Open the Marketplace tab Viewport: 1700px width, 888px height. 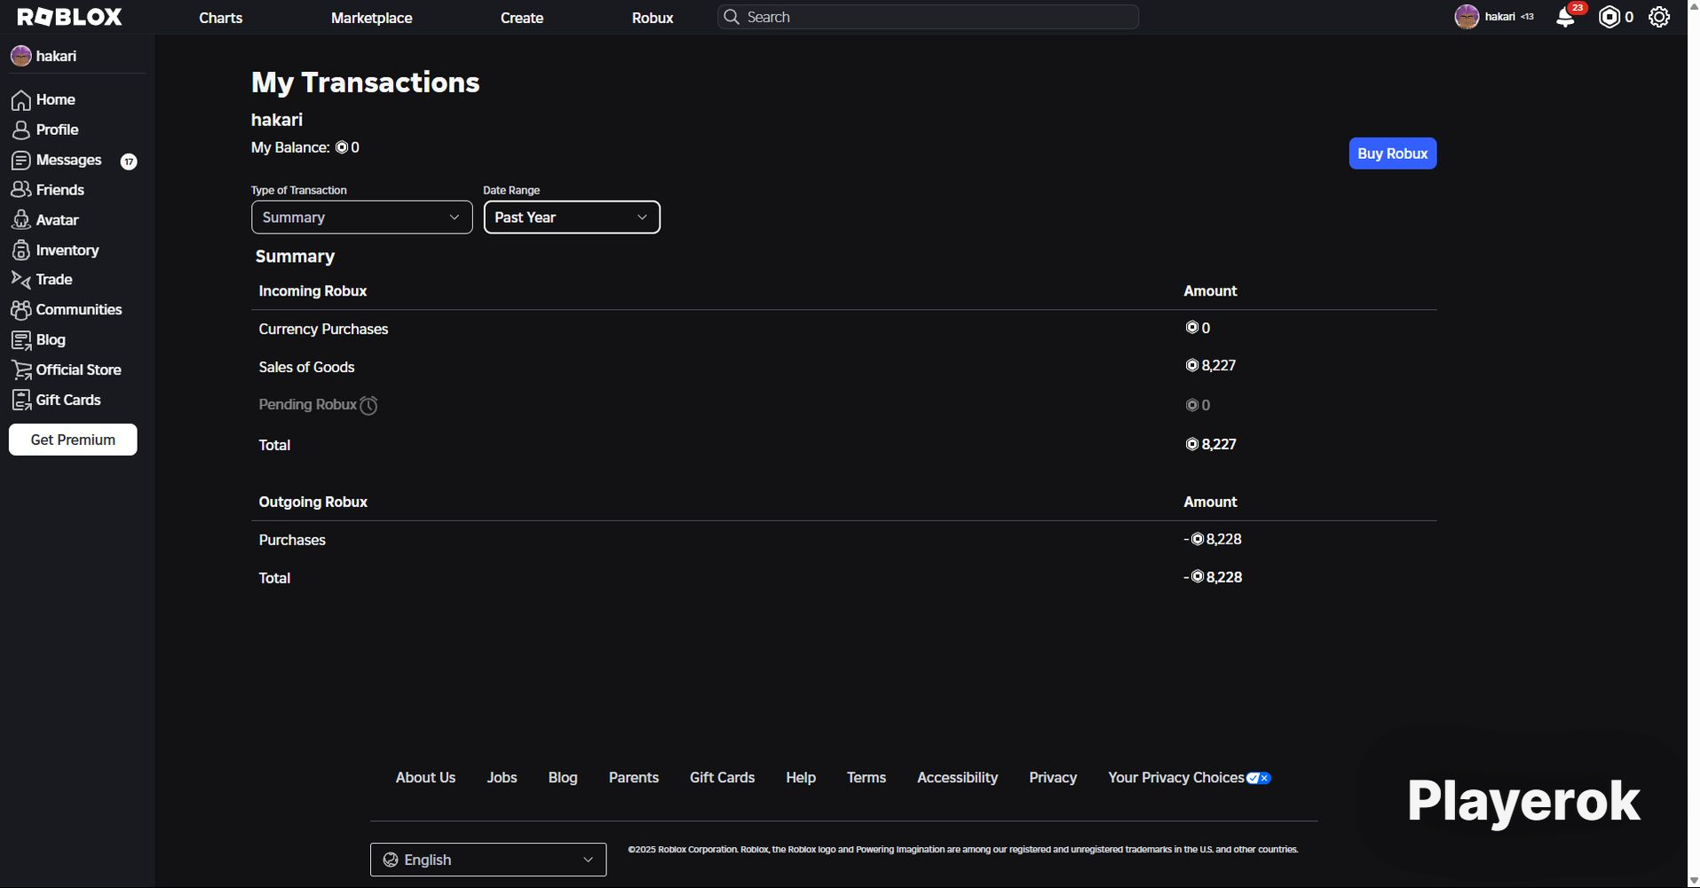coord(372,18)
